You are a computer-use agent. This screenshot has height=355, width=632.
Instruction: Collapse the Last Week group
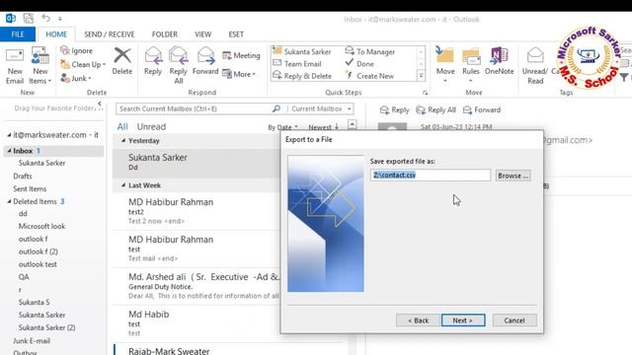click(x=123, y=185)
